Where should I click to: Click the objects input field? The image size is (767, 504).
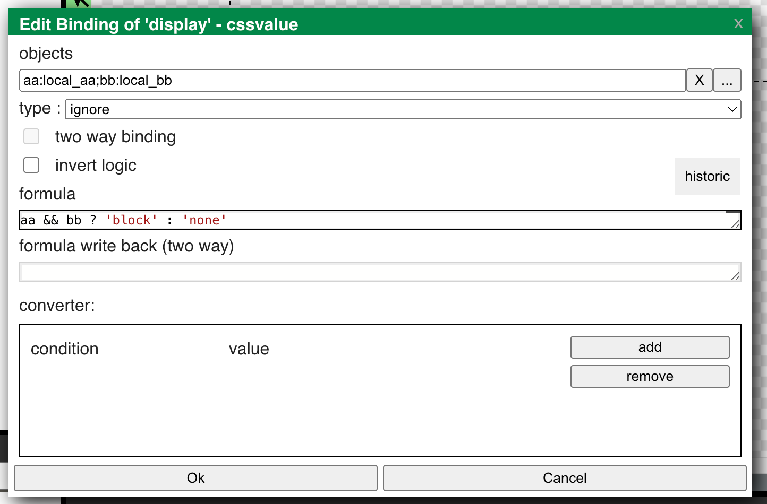click(353, 80)
